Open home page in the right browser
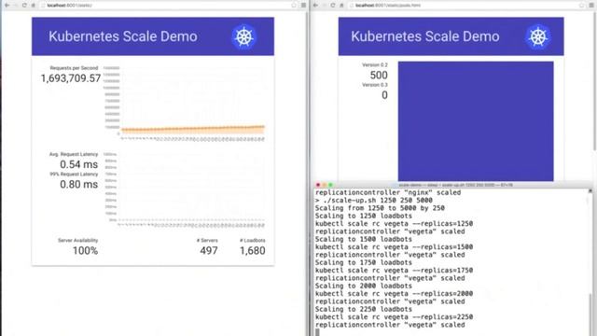The height and width of the screenshot is (336, 597). pos(341,6)
